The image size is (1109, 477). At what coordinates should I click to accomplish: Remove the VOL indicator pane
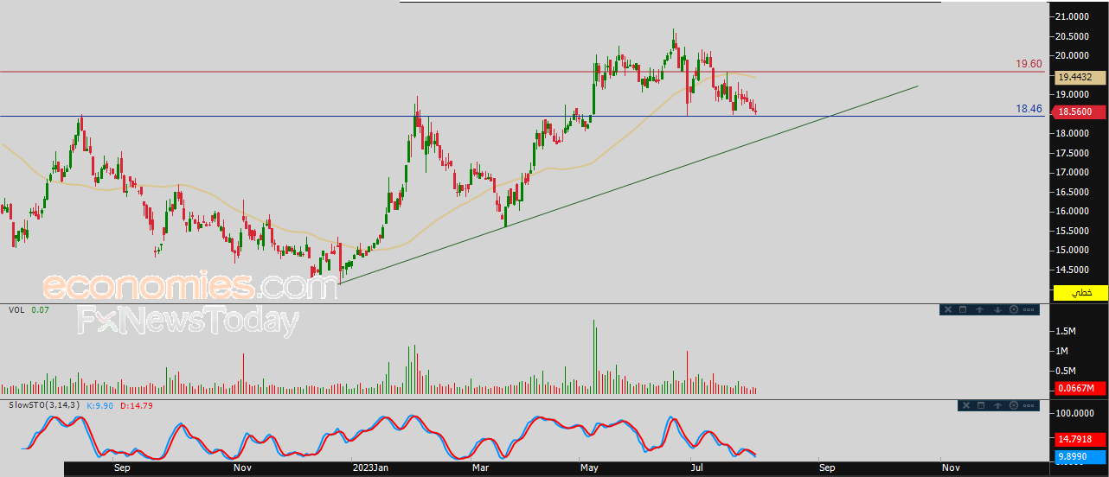click(948, 309)
